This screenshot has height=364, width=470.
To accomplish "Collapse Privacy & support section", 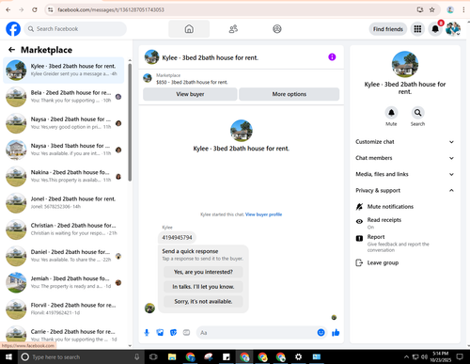I will 404,190.
